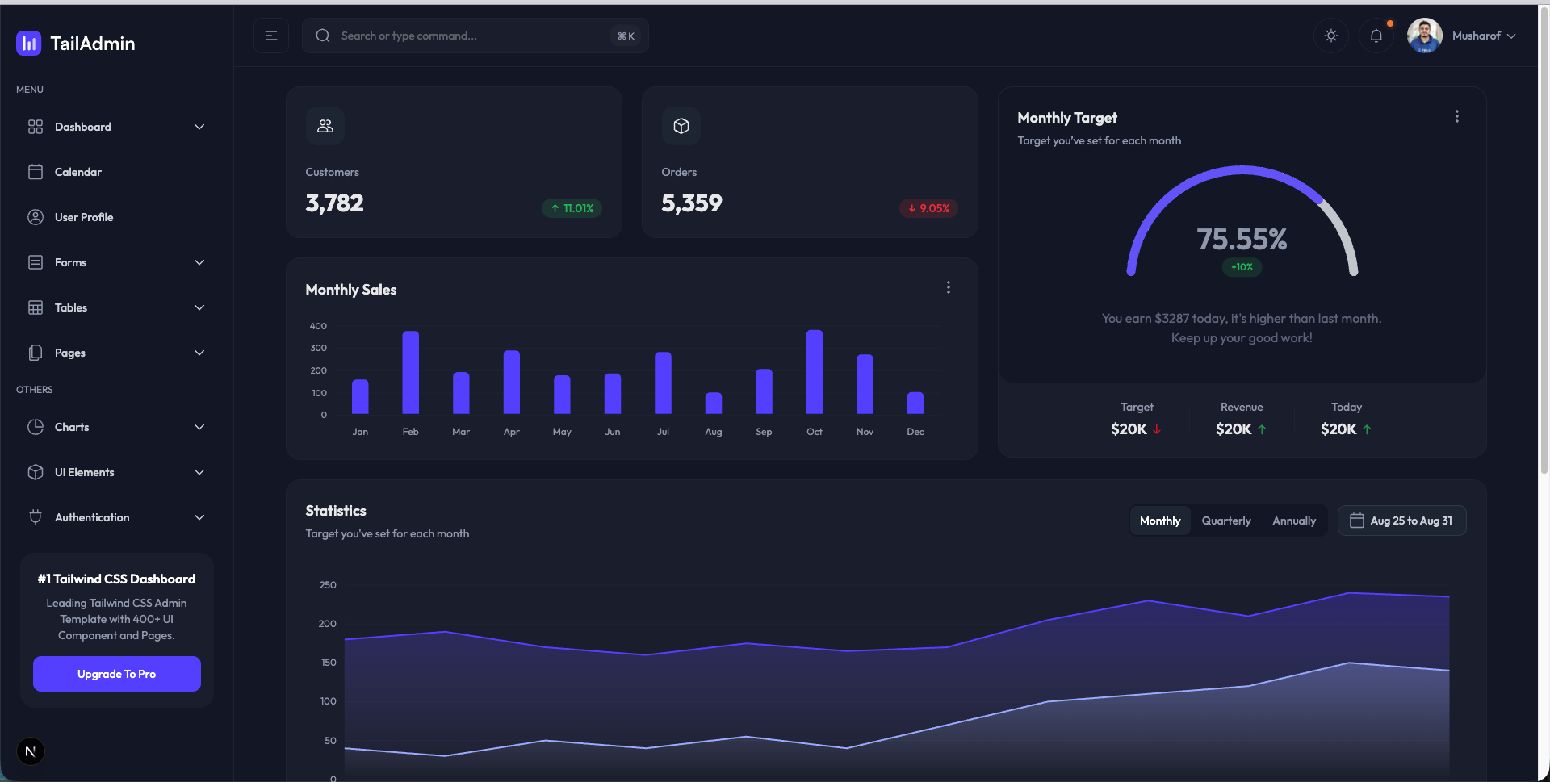Expand the Pages menu chevron
1550x782 pixels.
(x=199, y=353)
